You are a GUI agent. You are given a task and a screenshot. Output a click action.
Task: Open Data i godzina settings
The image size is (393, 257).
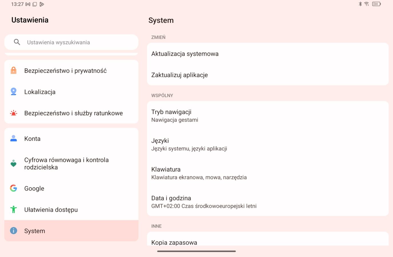(268, 202)
